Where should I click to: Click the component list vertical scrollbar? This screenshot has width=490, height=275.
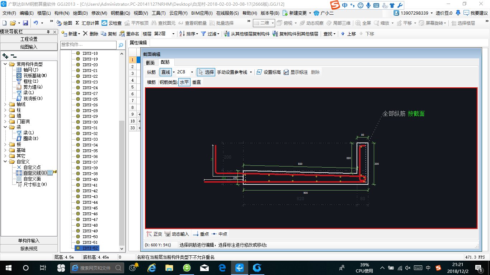coord(122,179)
